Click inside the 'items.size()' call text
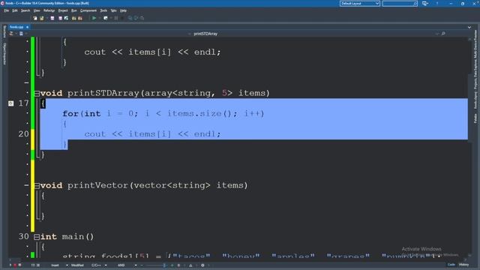This screenshot has width=480, height=270. pyautogui.click(x=199, y=113)
